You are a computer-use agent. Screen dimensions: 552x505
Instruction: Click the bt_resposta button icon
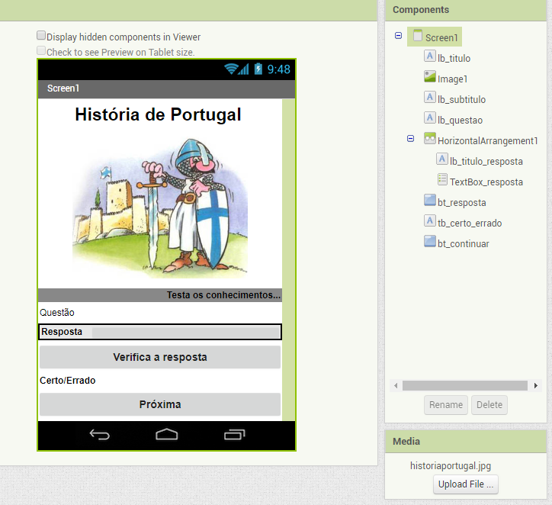429,201
